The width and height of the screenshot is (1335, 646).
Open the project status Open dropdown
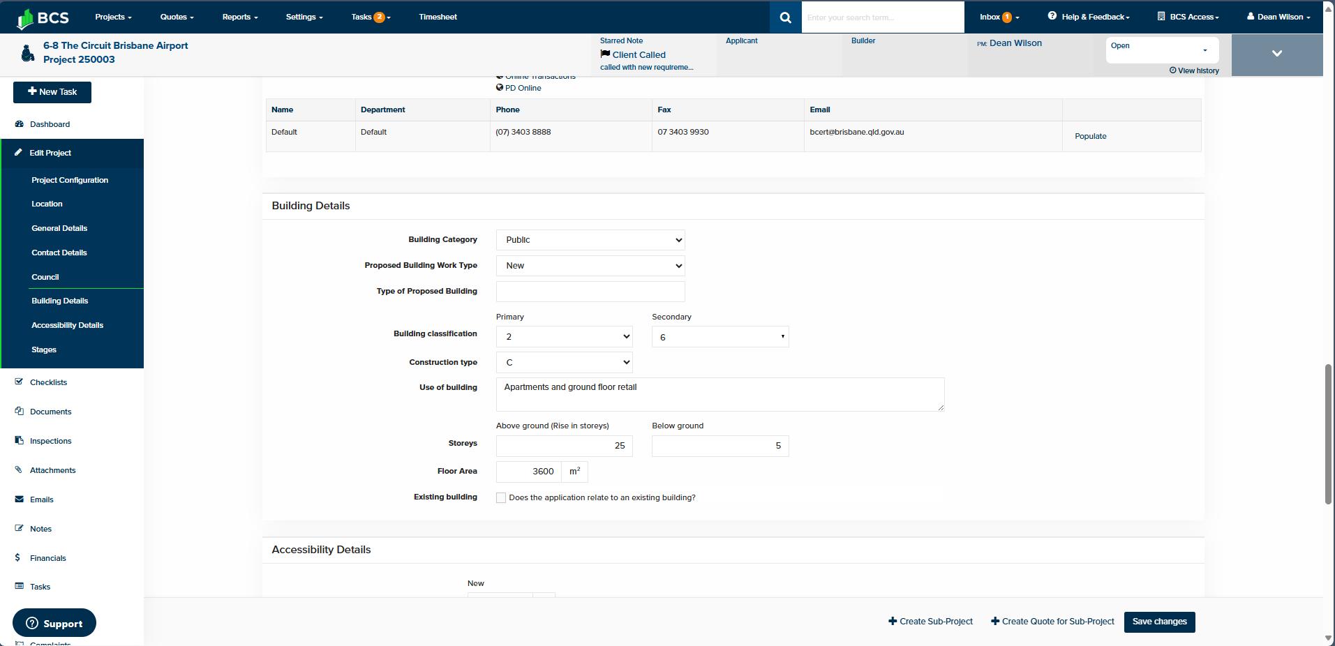pos(1161,50)
